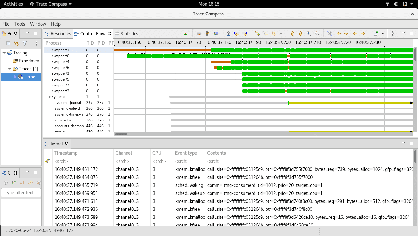418x236 pixels.
Task: Expand the kernel trace node
Action: [15, 77]
